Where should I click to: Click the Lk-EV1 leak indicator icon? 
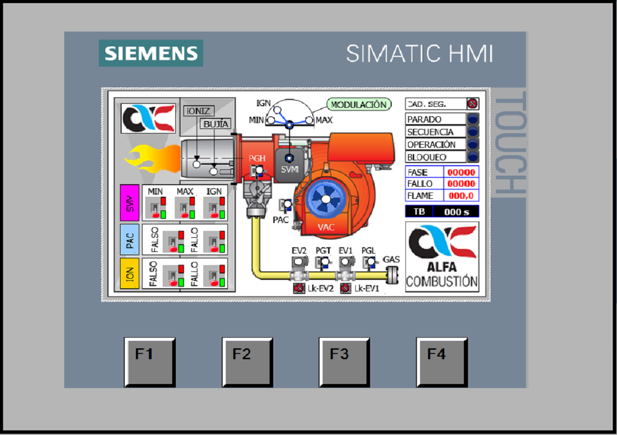point(345,288)
